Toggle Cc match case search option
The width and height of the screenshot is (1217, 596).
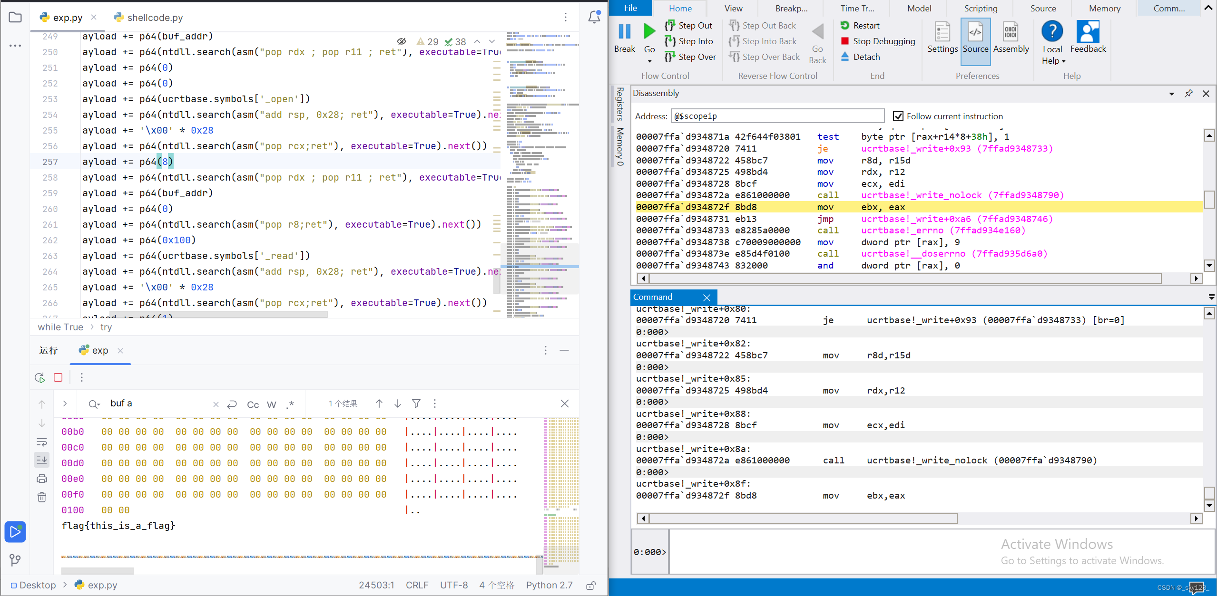253,404
